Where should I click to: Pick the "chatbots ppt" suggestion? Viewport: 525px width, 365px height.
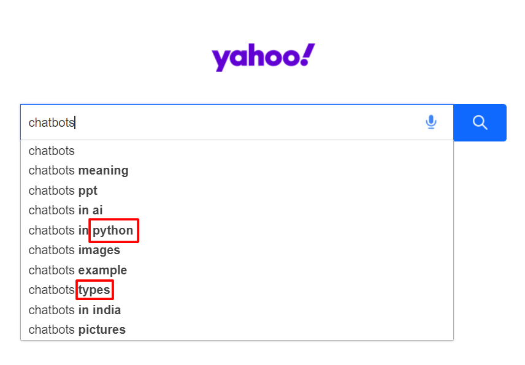coord(63,190)
